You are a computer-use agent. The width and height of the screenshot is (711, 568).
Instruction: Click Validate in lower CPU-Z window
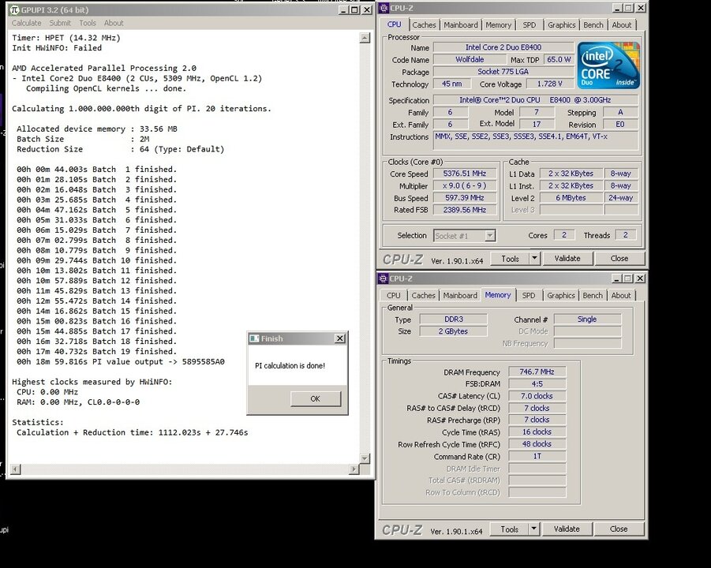(x=567, y=529)
